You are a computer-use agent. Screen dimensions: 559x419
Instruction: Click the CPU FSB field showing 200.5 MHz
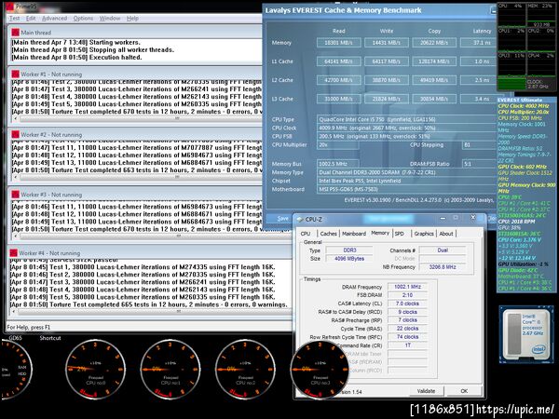[x=406, y=136]
